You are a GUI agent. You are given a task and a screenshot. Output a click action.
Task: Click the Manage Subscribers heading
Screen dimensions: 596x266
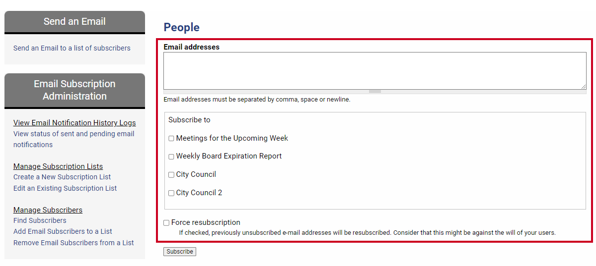(48, 210)
